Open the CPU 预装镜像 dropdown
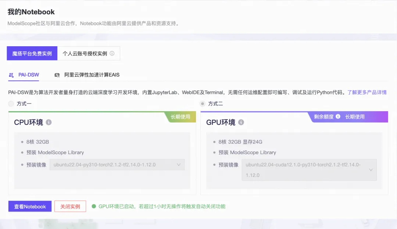This screenshot has height=229, width=397. point(179,164)
